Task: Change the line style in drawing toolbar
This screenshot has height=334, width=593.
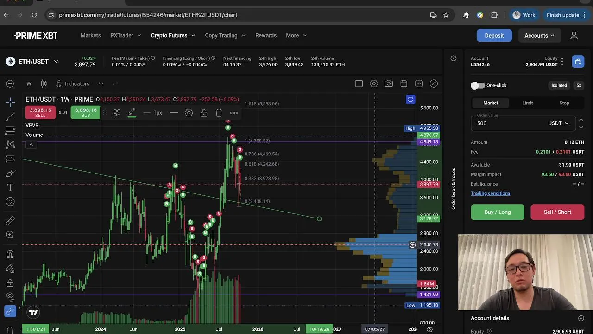Action: point(174,113)
